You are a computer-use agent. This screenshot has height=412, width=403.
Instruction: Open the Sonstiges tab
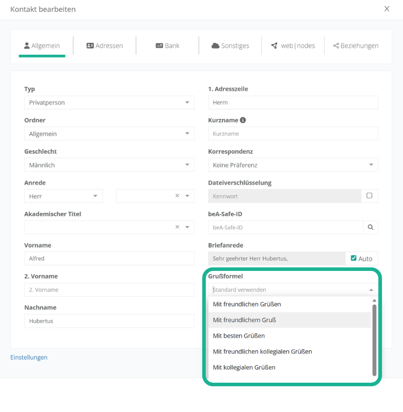coord(230,46)
